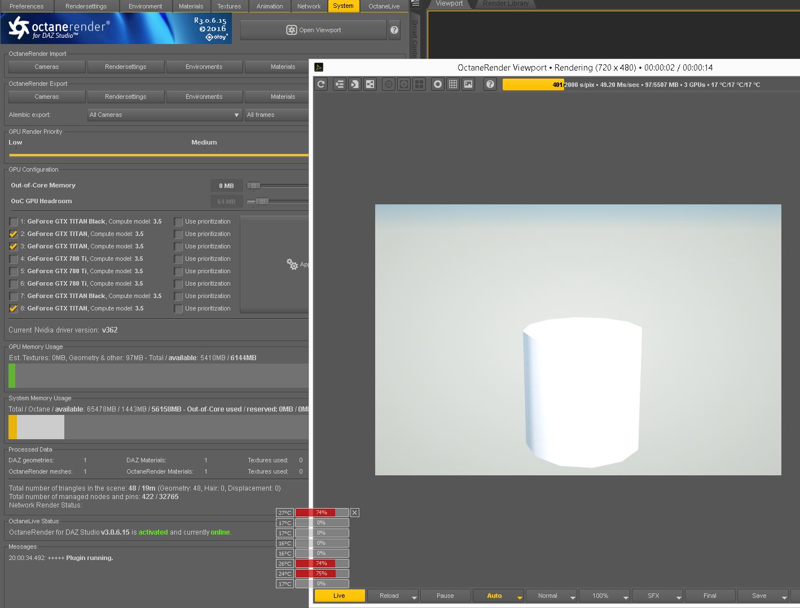Enable GPU 1 GeForce GTX TITAN Black
The image size is (800, 608).
pyautogui.click(x=14, y=222)
